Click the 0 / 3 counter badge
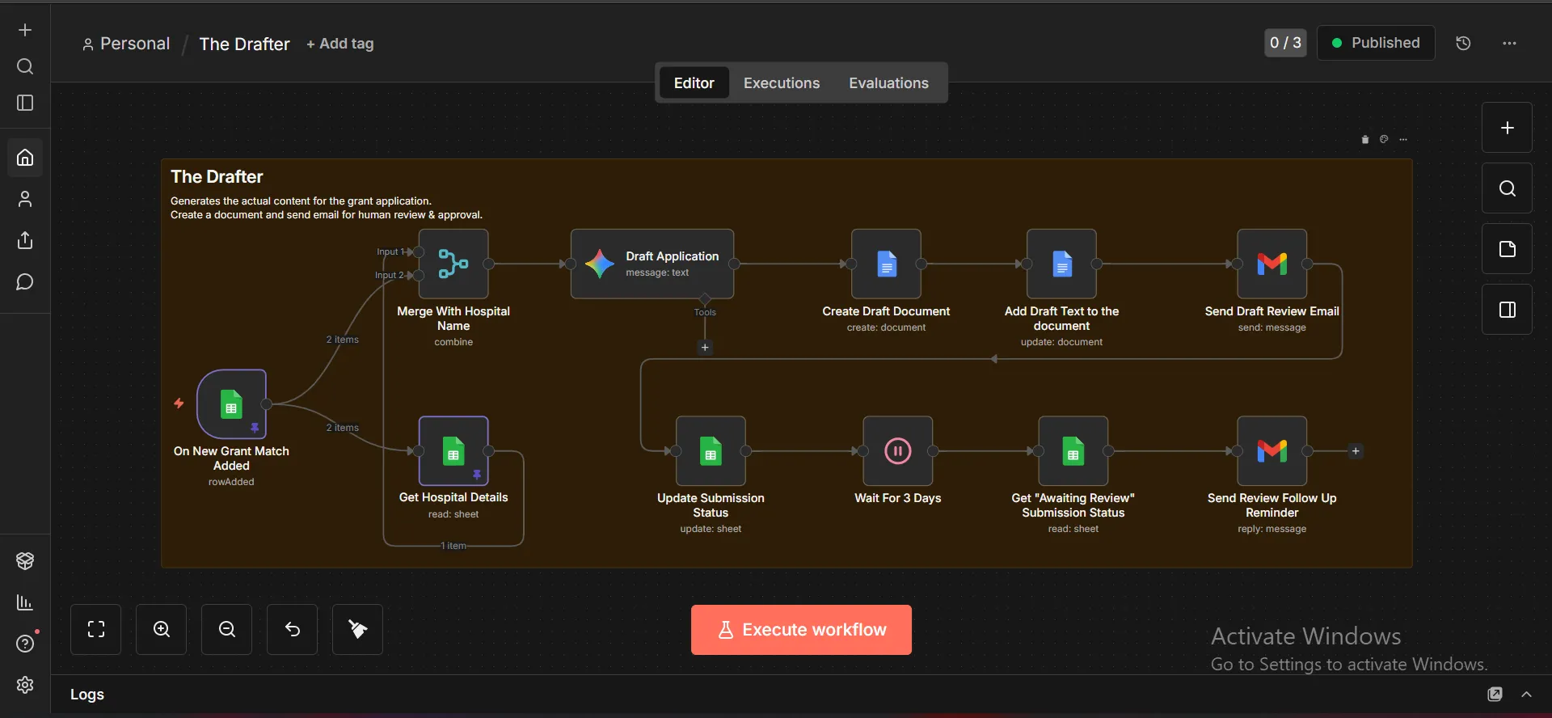This screenshot has height=718, width=1552. tap(1285, 43)
